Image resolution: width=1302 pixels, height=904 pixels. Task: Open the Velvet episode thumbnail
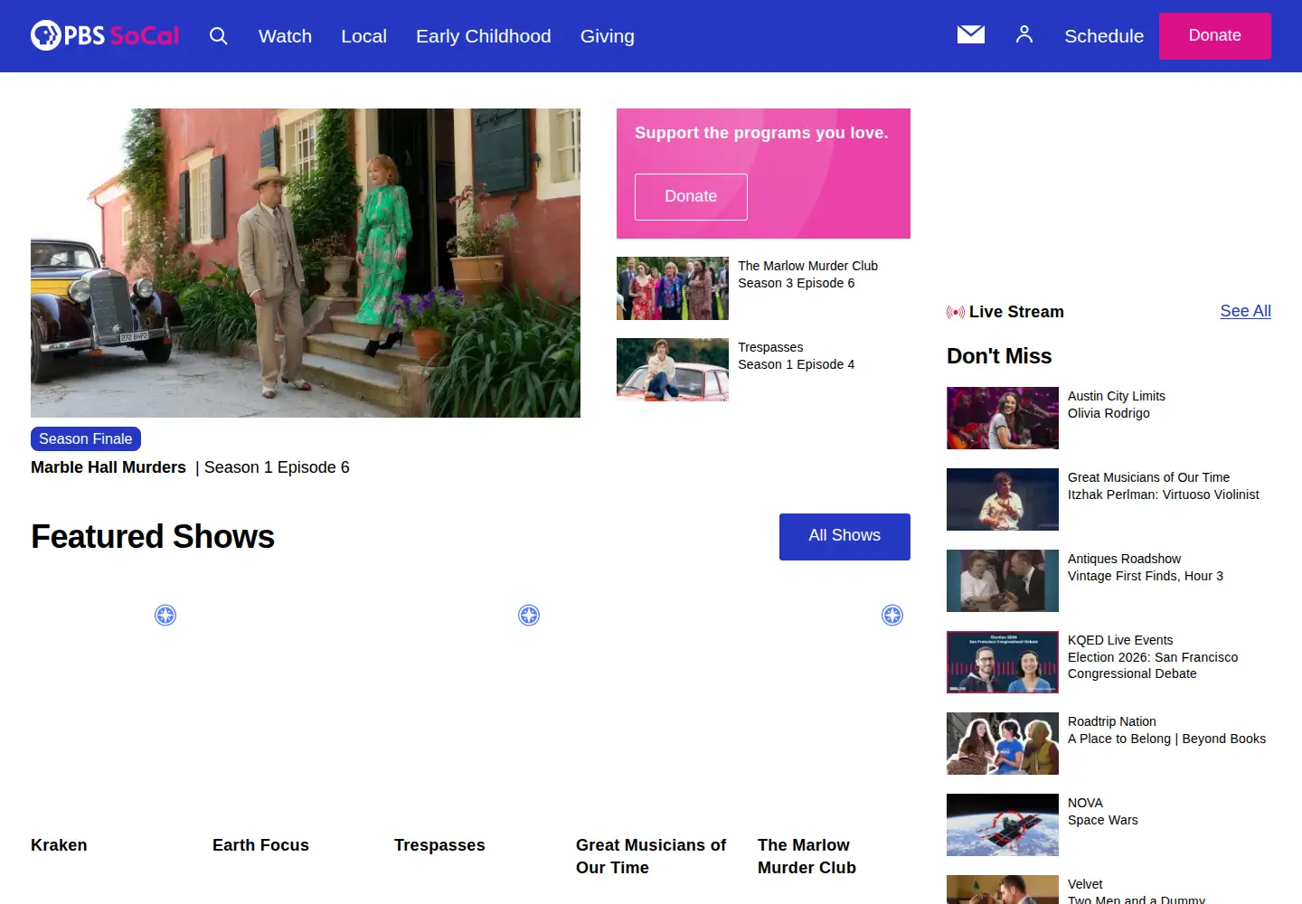coord(1003,890)
